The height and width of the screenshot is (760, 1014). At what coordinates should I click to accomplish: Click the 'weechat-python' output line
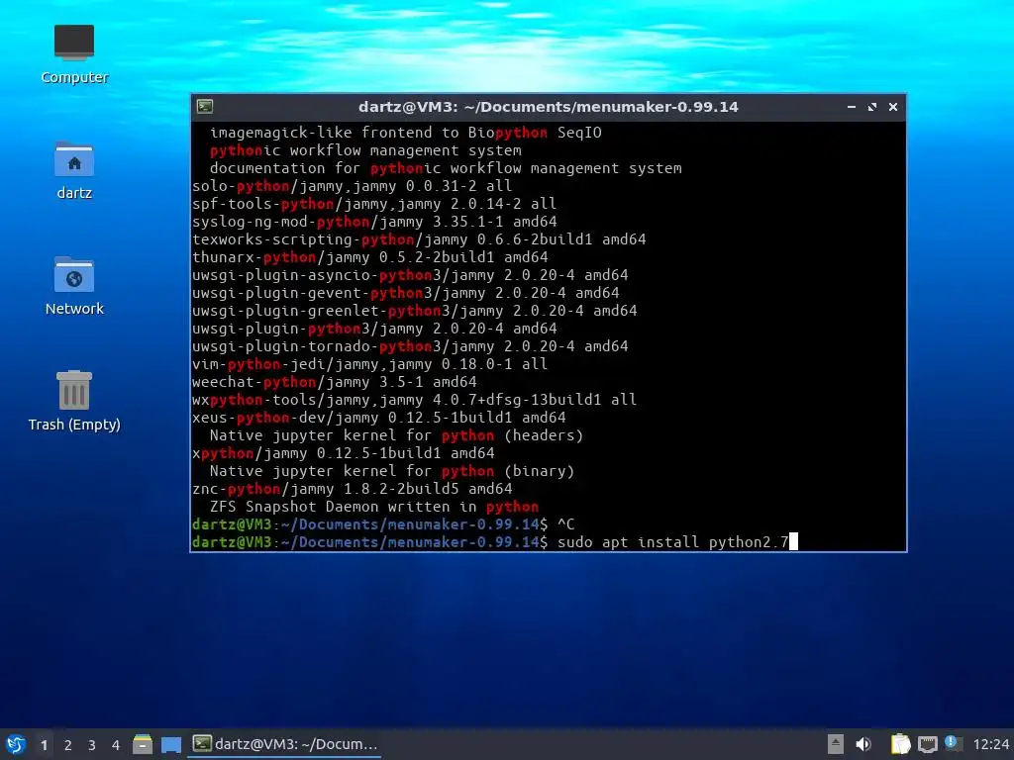click(x=334, y=382)
